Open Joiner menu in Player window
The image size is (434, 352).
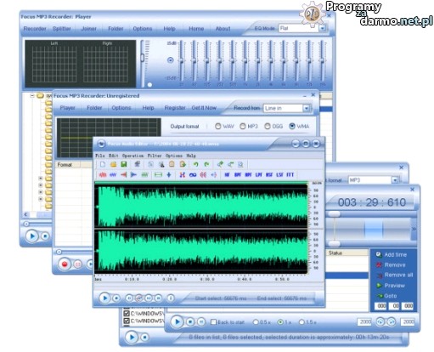89,29
